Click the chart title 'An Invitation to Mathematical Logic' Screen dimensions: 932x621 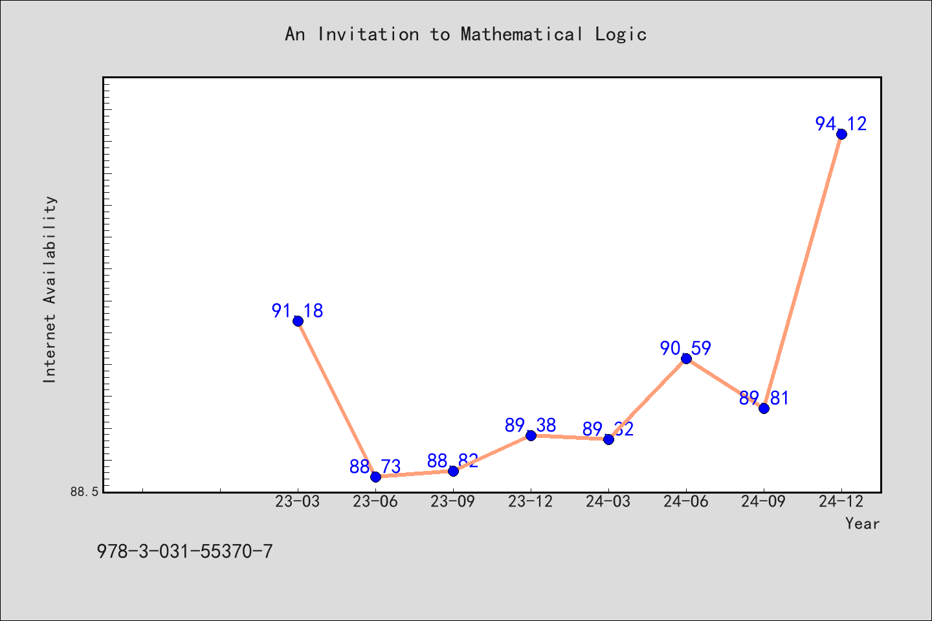tap(466, 34)
